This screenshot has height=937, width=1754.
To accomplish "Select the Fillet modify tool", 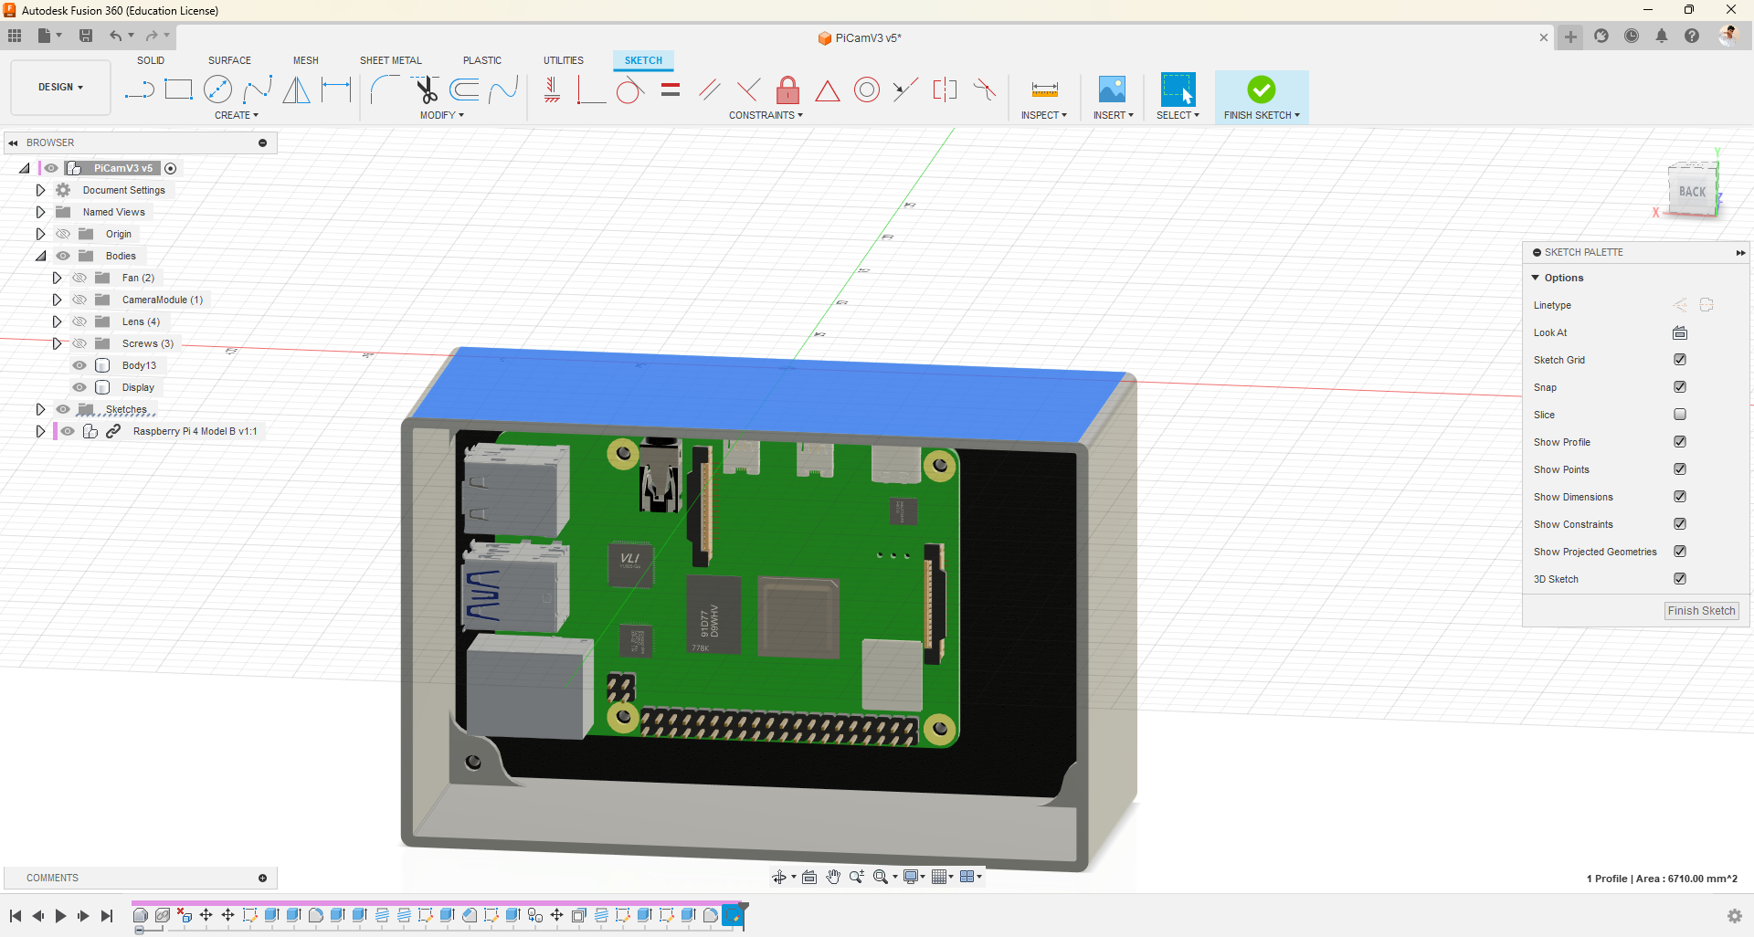I will pos(385,89).
